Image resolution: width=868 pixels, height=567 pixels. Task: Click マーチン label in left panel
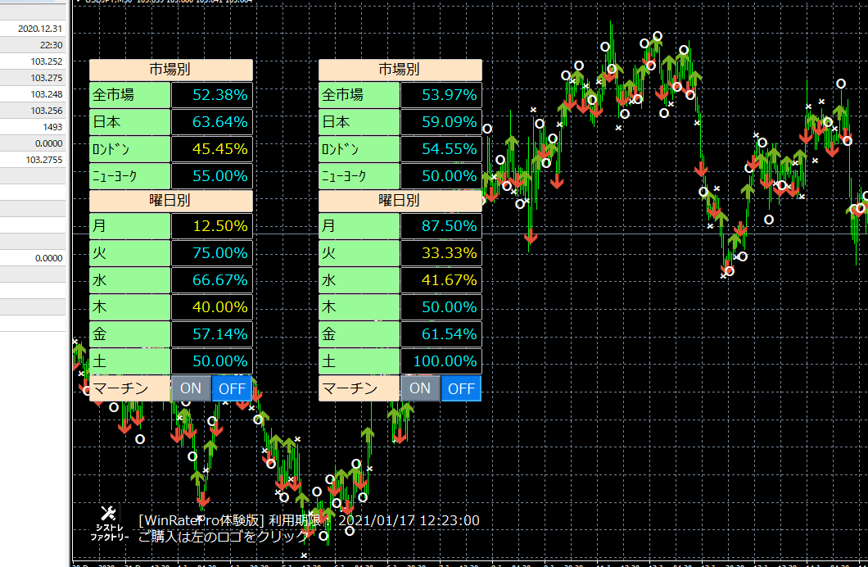tap(129, 388)
